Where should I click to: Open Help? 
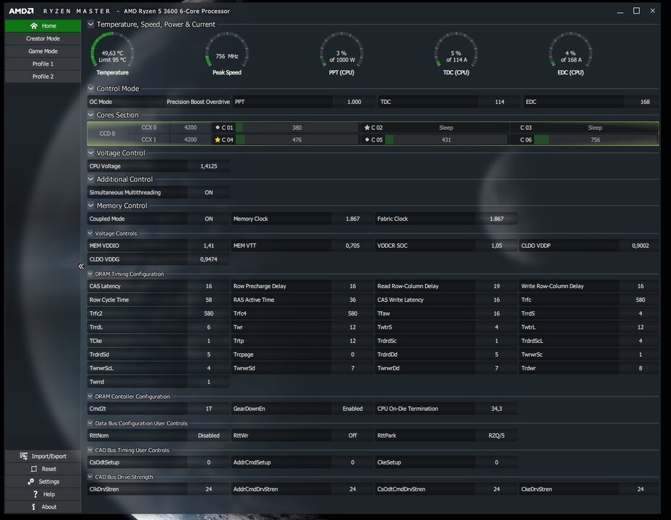pyautogui.click(x=43, y=494)
